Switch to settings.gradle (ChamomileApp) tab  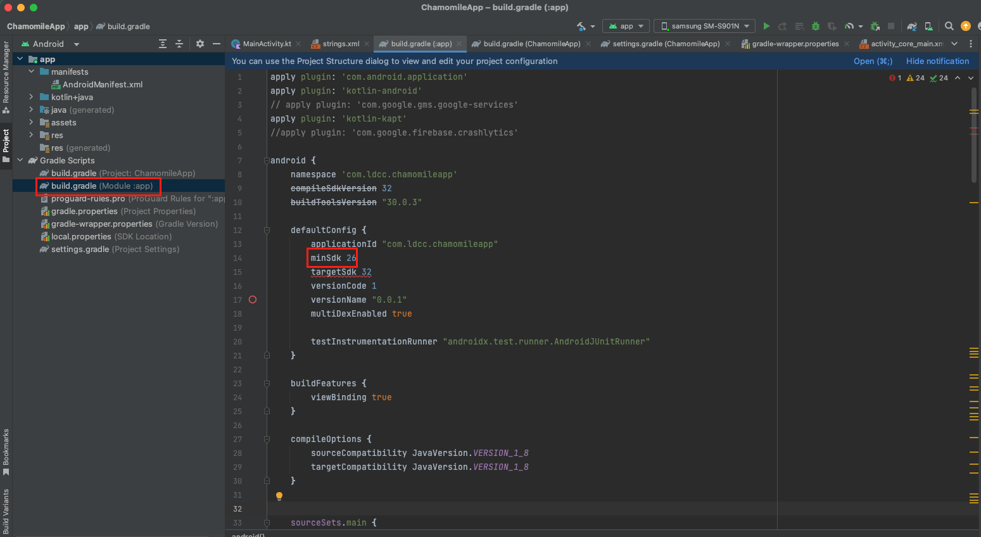(666, 44)
